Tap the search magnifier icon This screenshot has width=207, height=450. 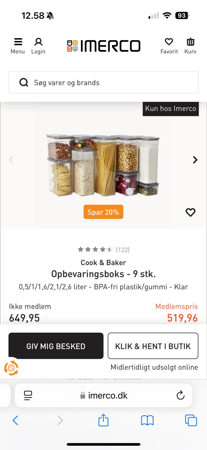pyautogui.click(x=24, y=82)
